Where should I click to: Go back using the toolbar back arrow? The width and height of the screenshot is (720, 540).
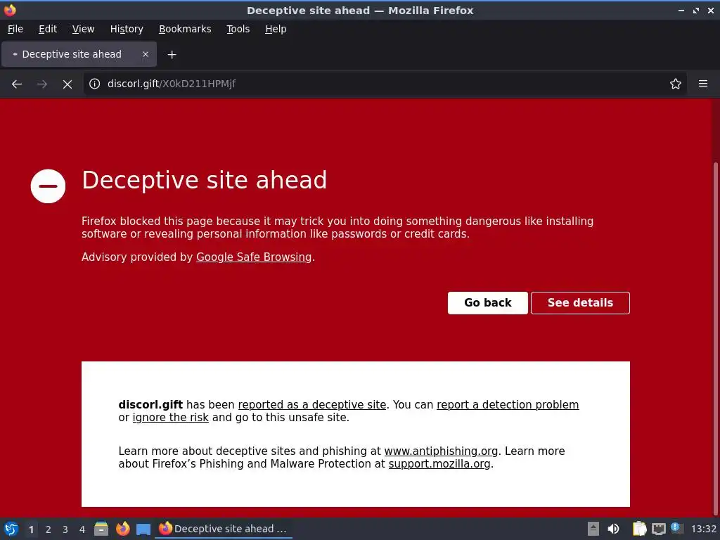point(17,84)
